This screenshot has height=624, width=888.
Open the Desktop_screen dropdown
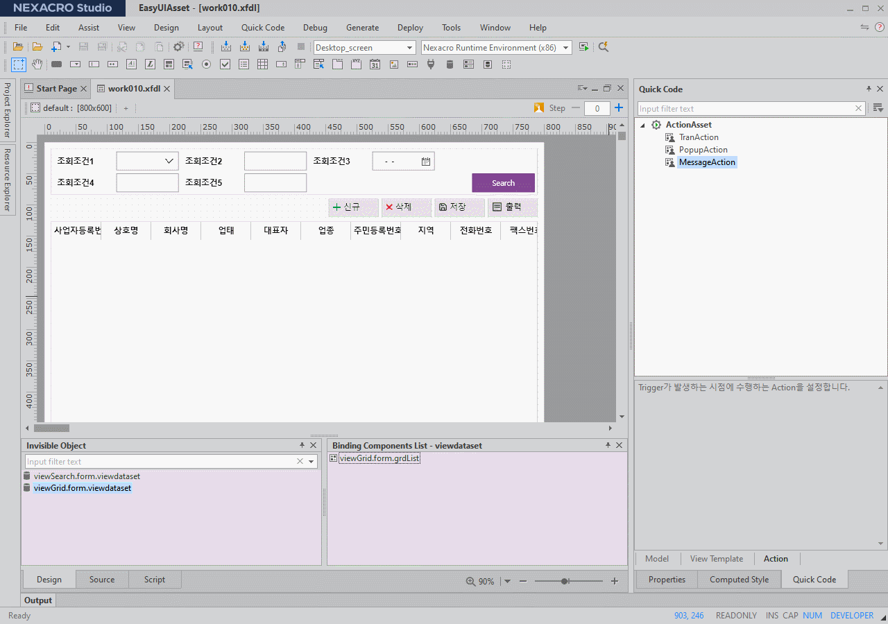(409, 48)
